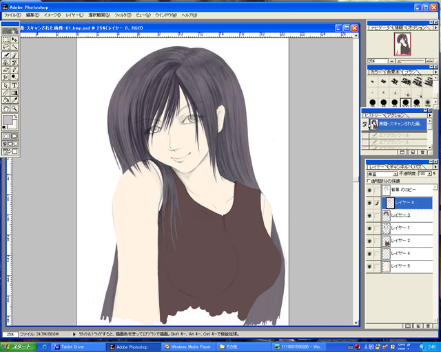Image resolution: width=441 pixels, height=352 pixels.
Task: Switch to the カラー tab
Action: [376, 72]
